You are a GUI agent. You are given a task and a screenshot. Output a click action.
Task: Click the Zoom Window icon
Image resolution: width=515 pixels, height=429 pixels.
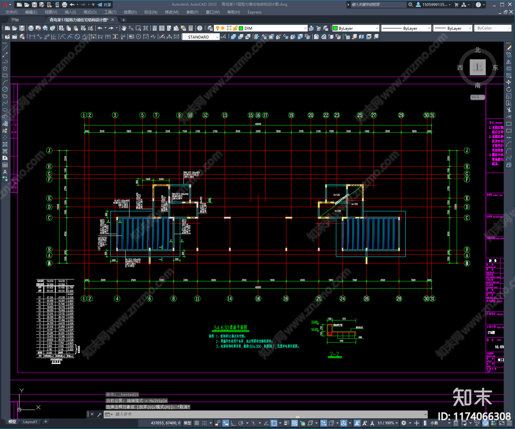click(138, 28)
